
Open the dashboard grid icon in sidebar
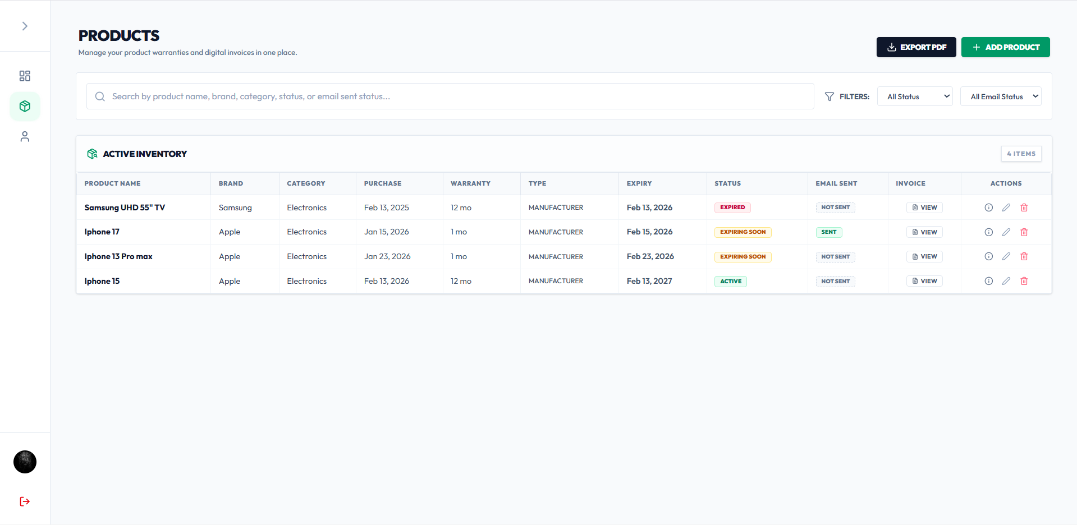point(25,76)
